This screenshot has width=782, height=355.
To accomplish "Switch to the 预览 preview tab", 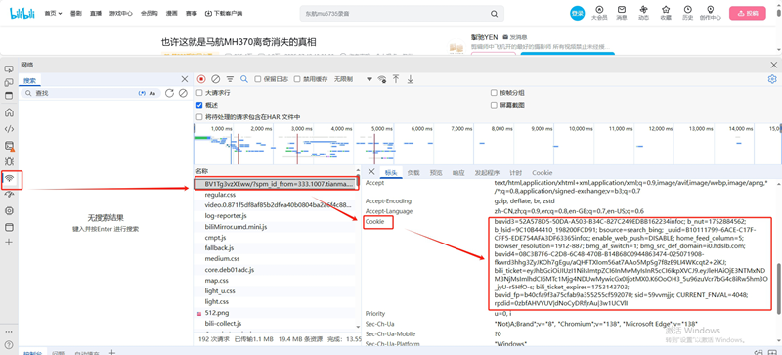I will (436, 173).
